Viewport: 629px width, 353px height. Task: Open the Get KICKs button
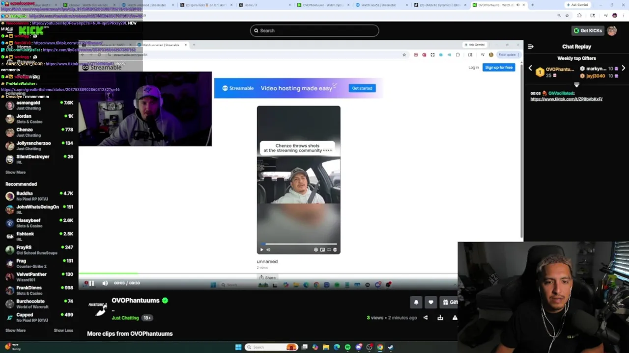[x=588, y=30]
